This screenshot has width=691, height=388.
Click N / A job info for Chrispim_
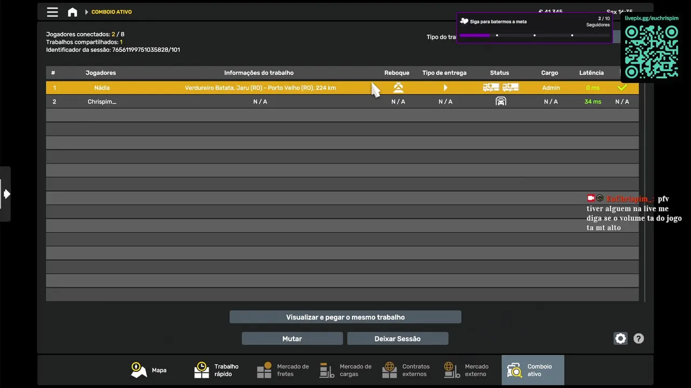[x=260, y=101]
